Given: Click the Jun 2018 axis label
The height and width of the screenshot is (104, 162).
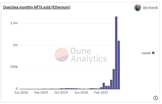Looking at the screenshot, I should (x=21, y=93).
